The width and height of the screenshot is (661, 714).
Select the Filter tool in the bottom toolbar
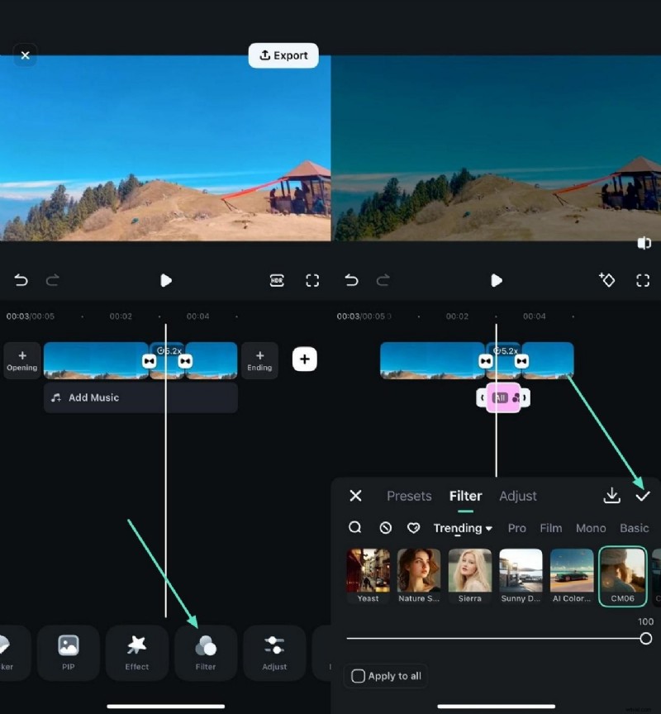pos(206,653)
